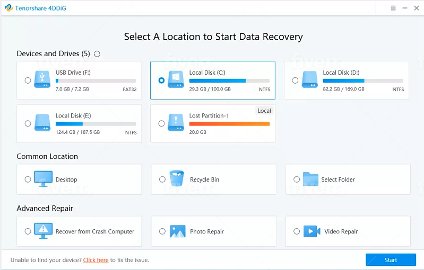Click the FAT32 file system label
This screenshot has width=424, height=270.
129,89
